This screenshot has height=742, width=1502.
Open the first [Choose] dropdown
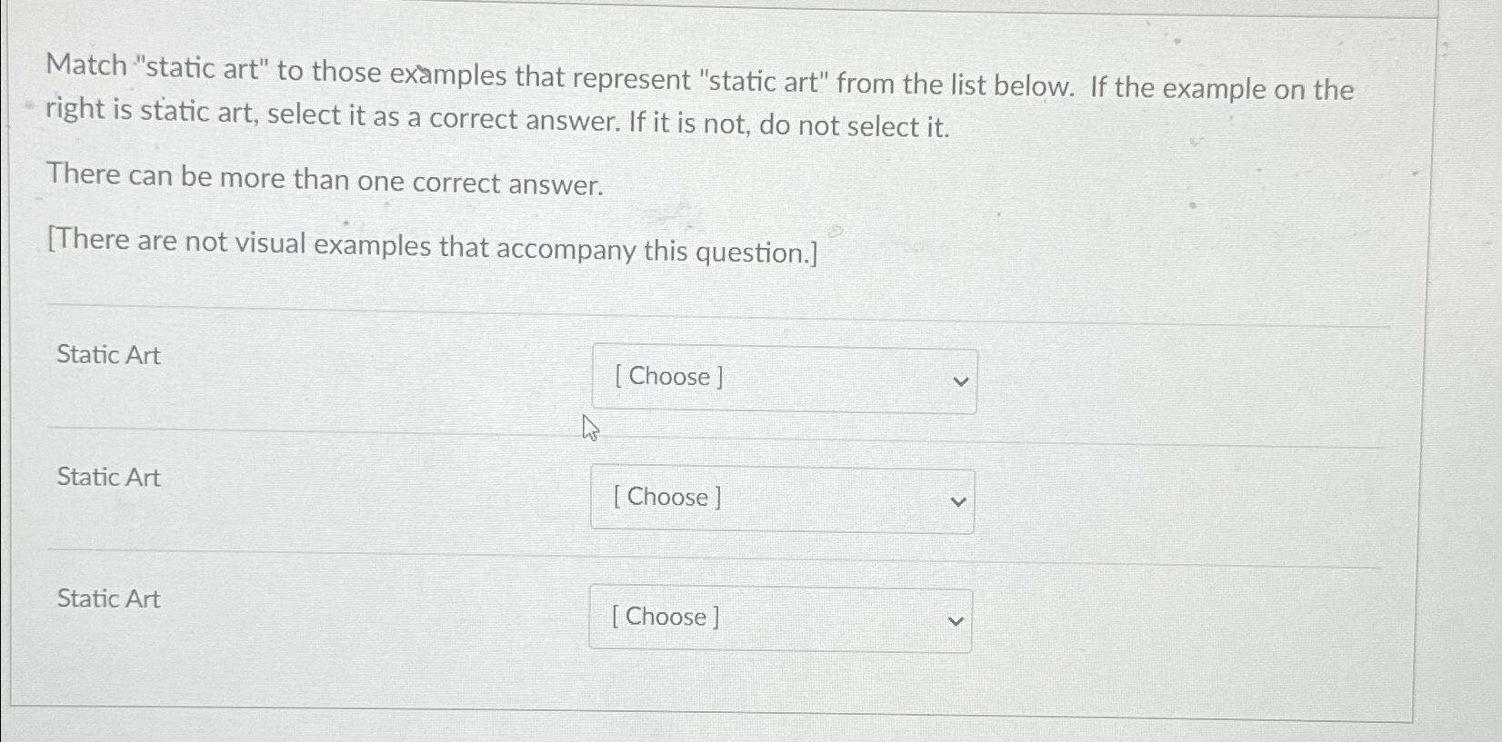pyautogui.click(x=783, y=378)
